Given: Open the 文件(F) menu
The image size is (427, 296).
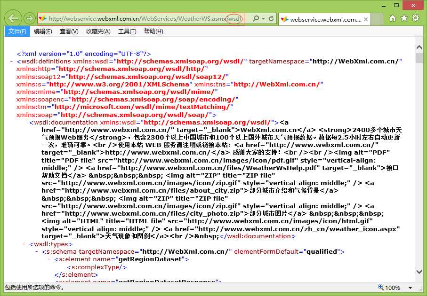Looking at the screenshot, I should tap(17, 31).
